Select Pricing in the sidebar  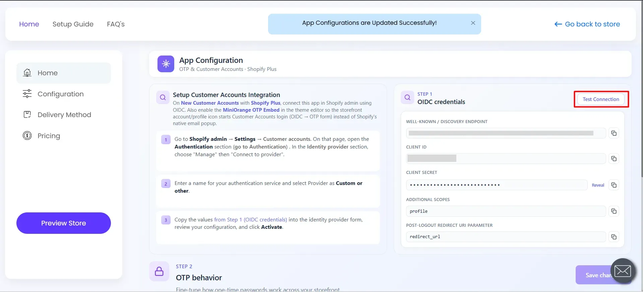point(64,136)
